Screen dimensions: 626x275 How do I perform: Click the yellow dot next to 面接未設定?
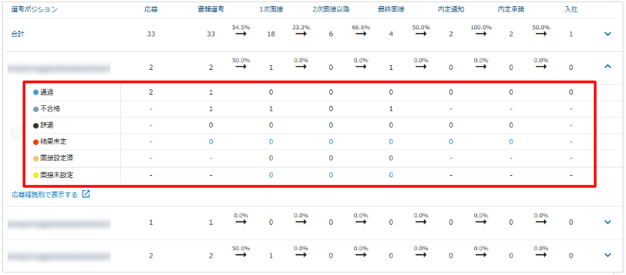point(35,175)
